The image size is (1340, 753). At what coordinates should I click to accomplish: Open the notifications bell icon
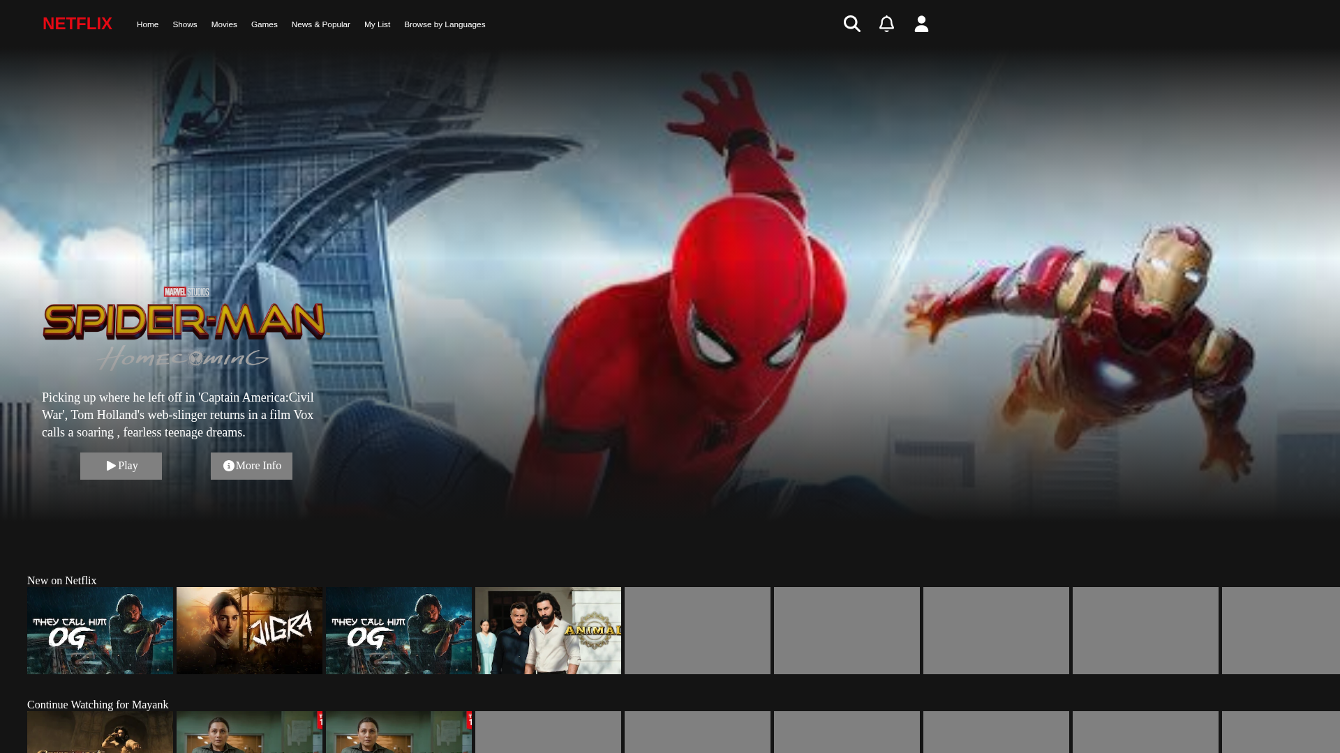point(886,24)
